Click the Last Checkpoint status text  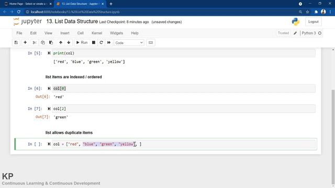pos(124,22)
